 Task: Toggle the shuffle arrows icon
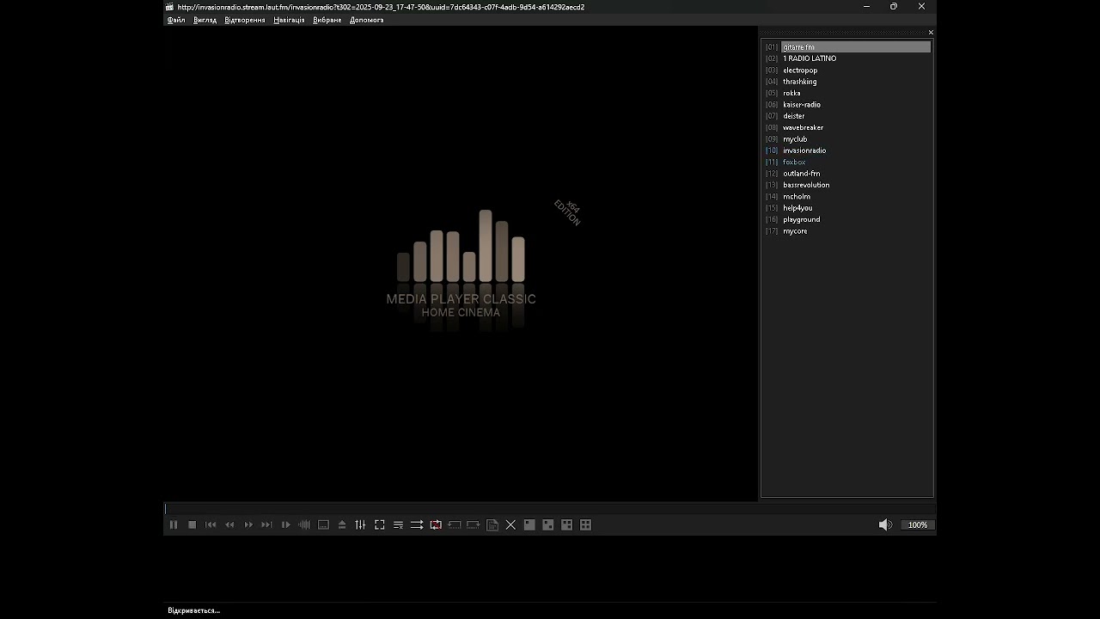[x=417, y=524]
